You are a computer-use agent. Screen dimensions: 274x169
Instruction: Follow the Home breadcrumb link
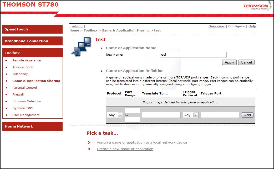(74, 30)
